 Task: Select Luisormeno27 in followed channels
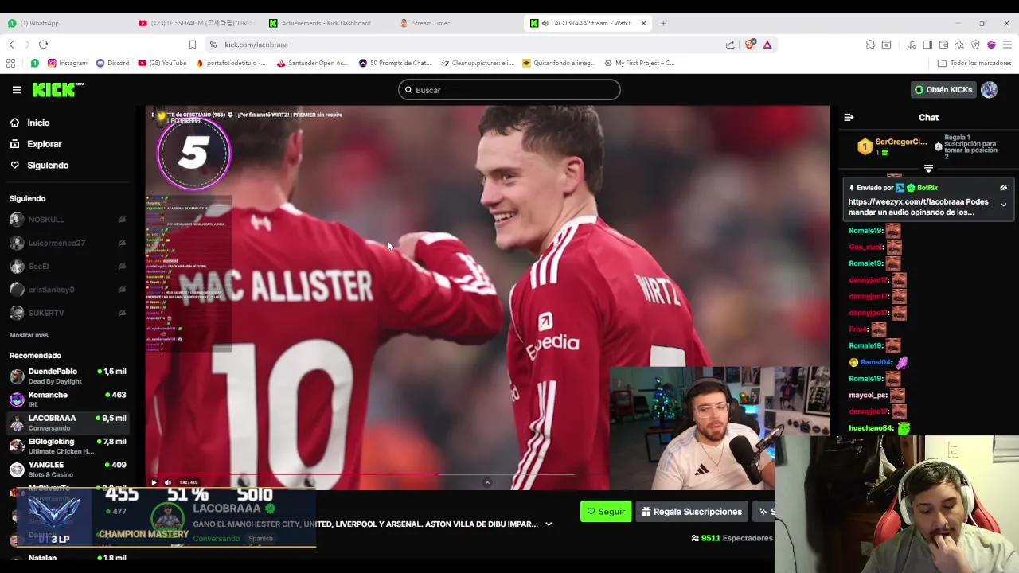[x=68, y=243]
